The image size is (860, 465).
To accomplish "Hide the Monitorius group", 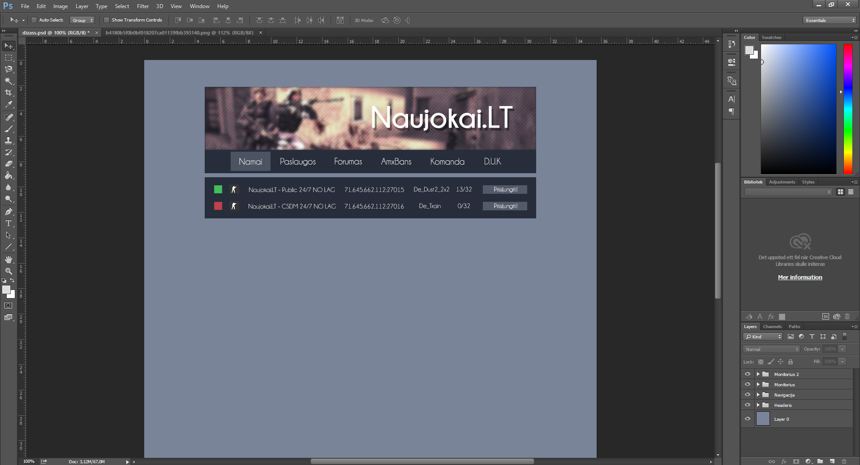I will tap(747, 384).
